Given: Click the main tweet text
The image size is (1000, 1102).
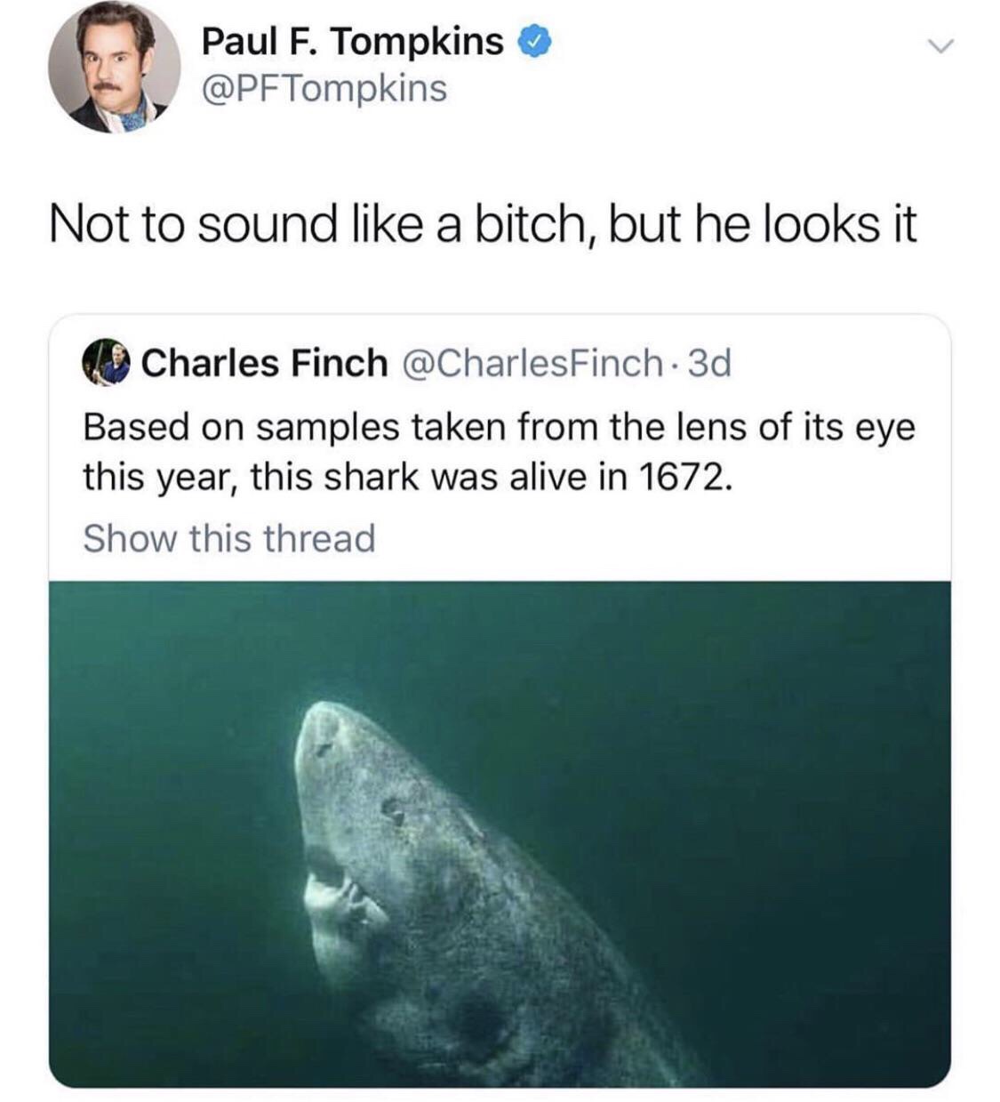Looking at the screenshot, I should click(x=483, y=223).
